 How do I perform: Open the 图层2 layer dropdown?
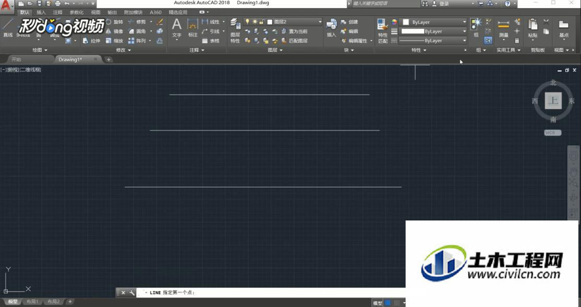click(283, 22)
